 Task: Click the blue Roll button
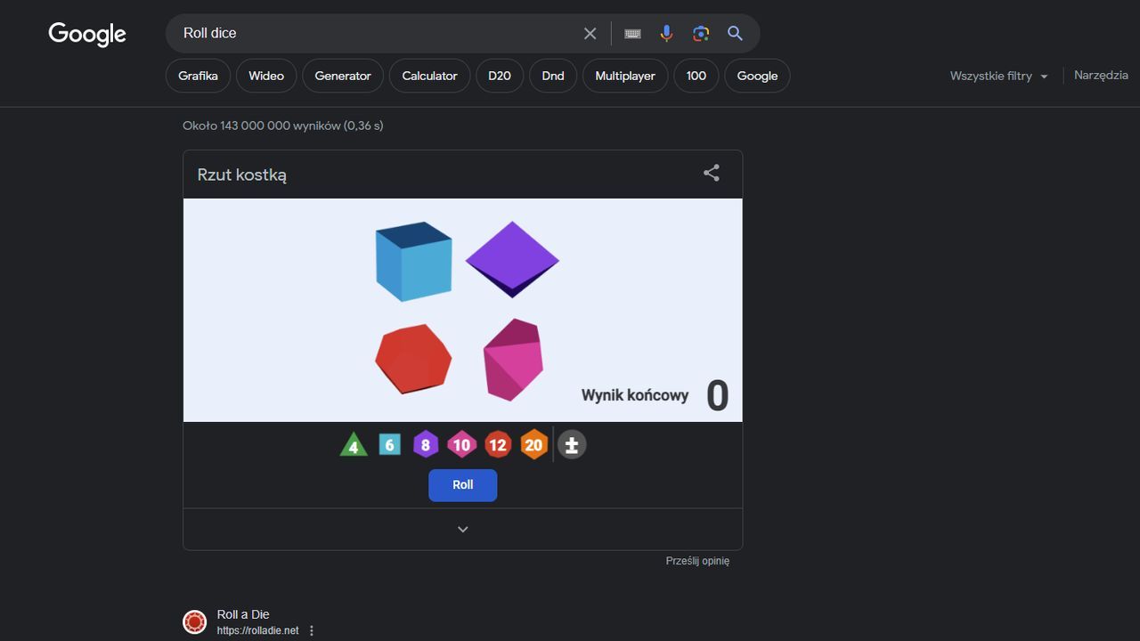click(x=463, y=485)
